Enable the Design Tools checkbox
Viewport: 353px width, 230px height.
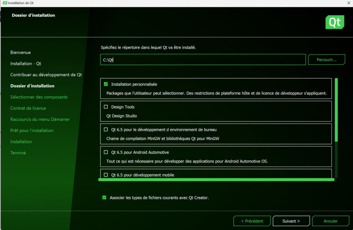click(x=106, y=107)
